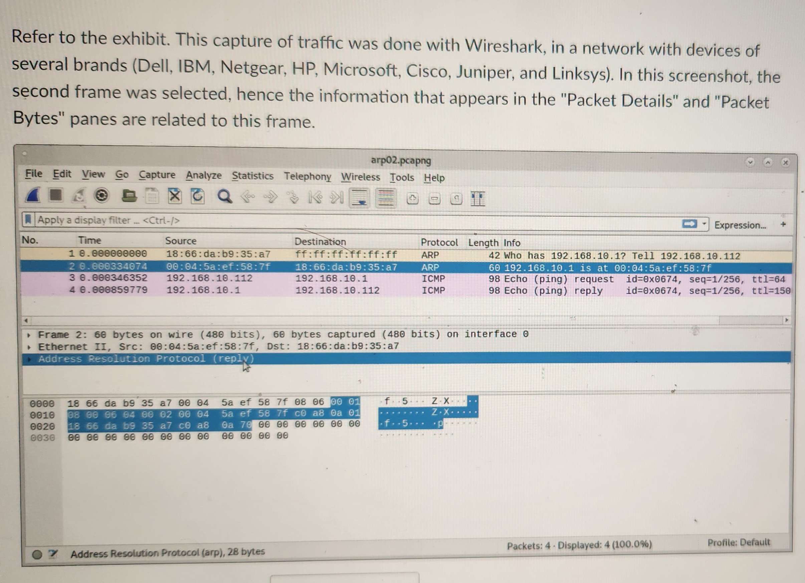Open a capture file folder icon
Screen dimensions: 805x583
(x=129, y=196)
